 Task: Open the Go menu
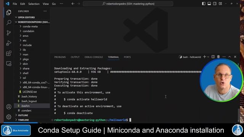[54, 4]
